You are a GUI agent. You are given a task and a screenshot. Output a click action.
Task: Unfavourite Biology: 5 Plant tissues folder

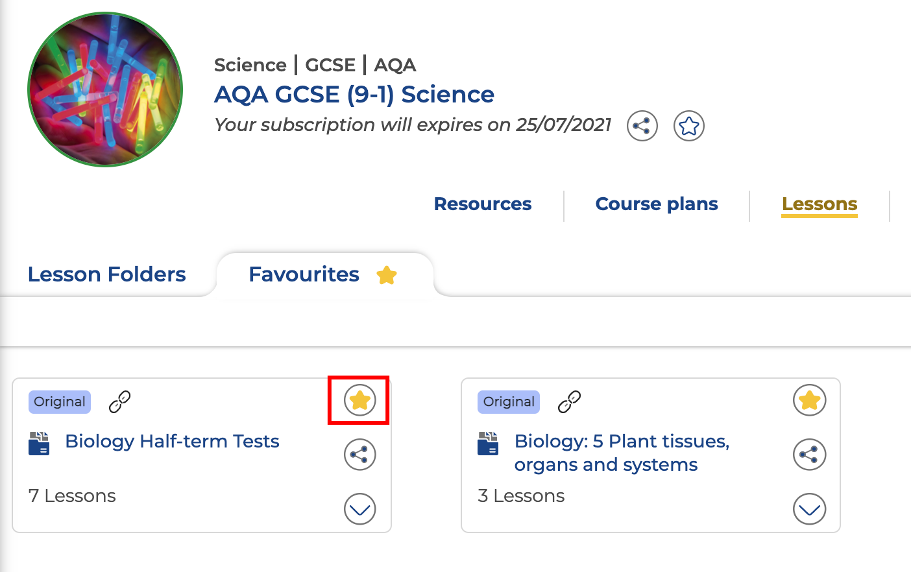point(809,400)
